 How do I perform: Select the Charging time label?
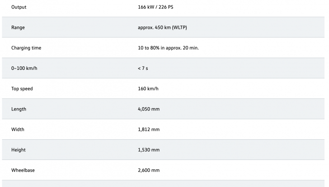pyautogui.click(x=26, y=48)
